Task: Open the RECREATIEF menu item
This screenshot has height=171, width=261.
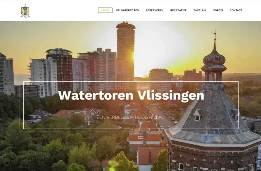Action: (x=178, y=10)
